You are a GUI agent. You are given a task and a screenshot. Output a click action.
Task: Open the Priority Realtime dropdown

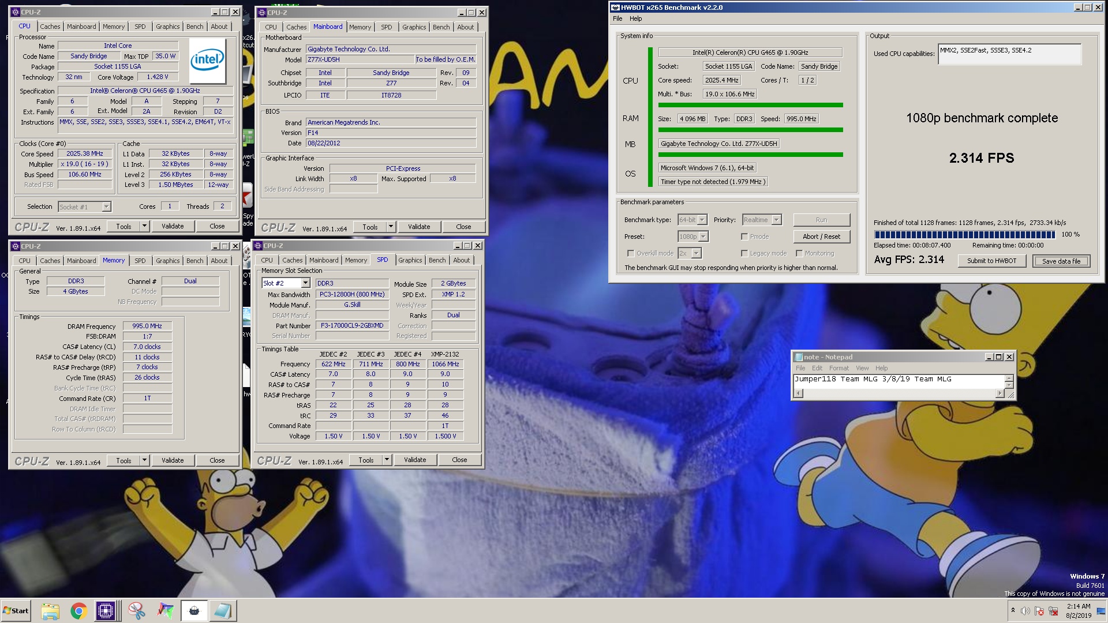776,220
